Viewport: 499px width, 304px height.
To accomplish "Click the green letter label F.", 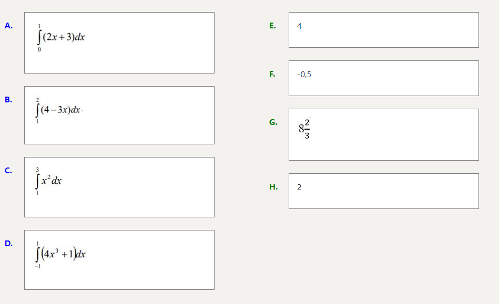I will pyautogui.click(x=272, y=74).
